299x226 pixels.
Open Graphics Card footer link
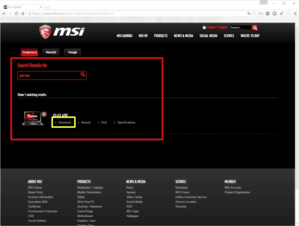[86, 221]
